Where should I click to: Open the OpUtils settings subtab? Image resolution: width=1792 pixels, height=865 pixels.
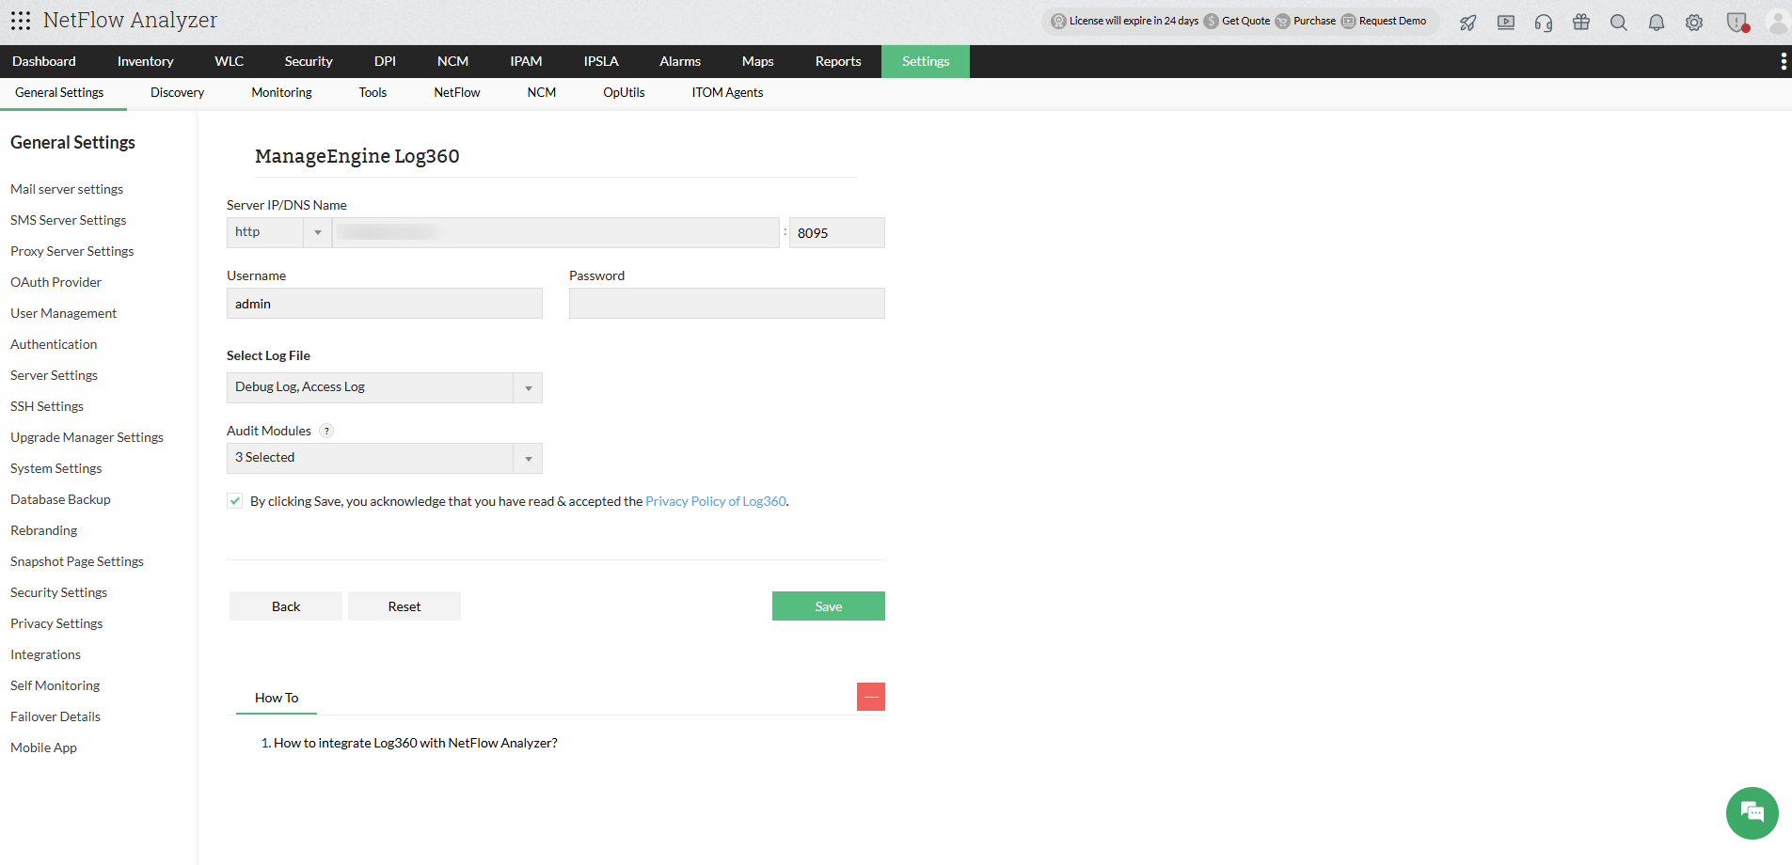coord(624,92)
